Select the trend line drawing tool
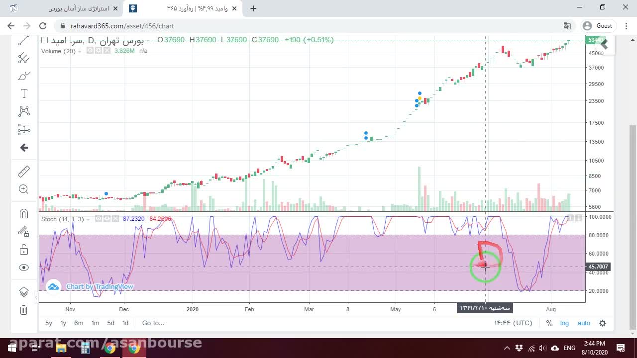The height and width of the screenshot is (358, 637). pos(23,41)
